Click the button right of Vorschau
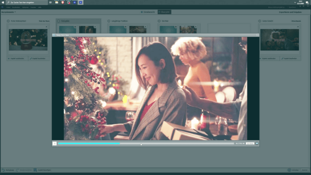The image size is (311, 175). [305, 170]
